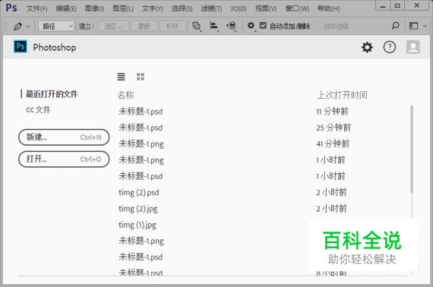Click the 形状 (shape) button
The image size is (433, 287).
coord(172,26)
